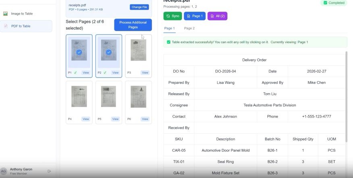Edit the date cell 2026-02-27
This screenshot has height=178, width=353.
316,71
